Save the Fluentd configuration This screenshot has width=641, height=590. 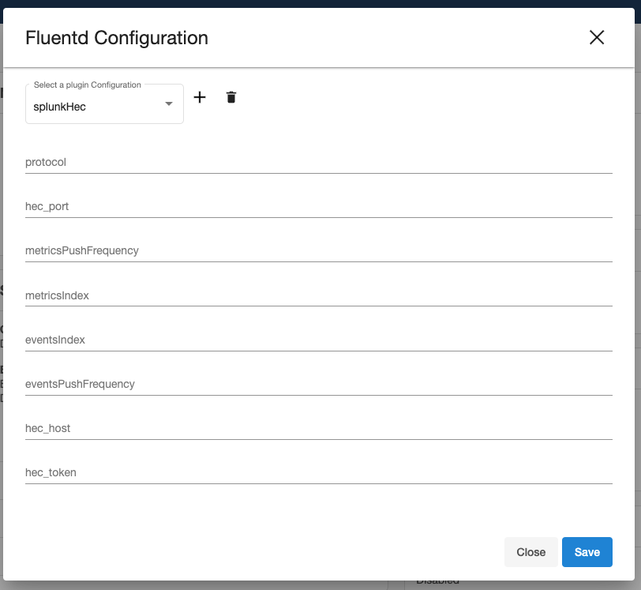coord(587,552)
